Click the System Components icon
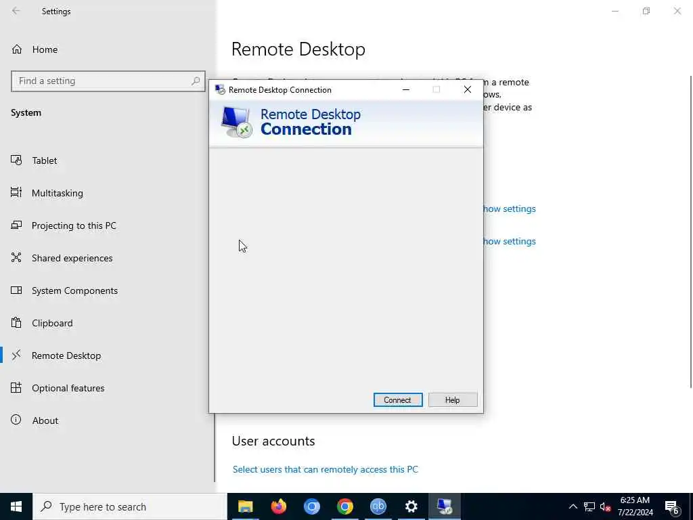The height and width of the screenshot is (520, 693). coord(16,290)
